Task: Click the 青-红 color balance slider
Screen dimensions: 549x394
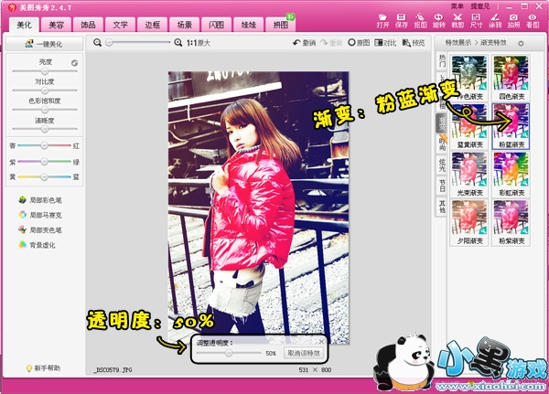Action: [x=44, y=145]
